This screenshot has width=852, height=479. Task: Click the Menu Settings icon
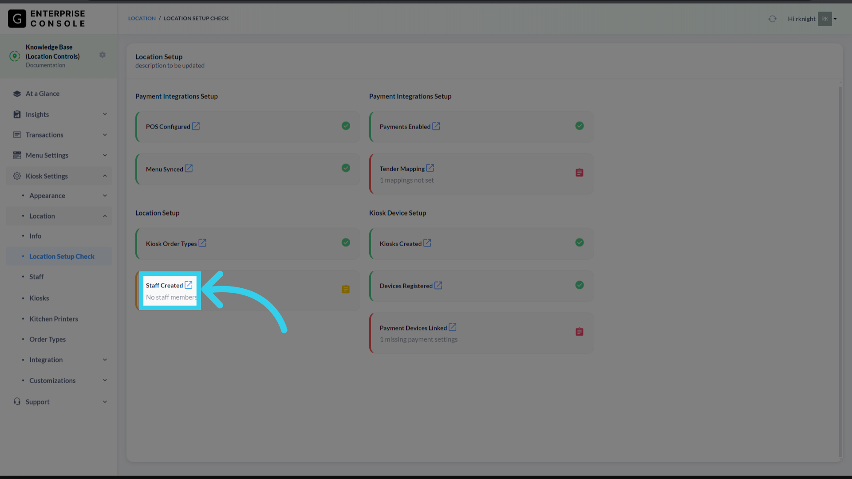[x=17, y=155]
